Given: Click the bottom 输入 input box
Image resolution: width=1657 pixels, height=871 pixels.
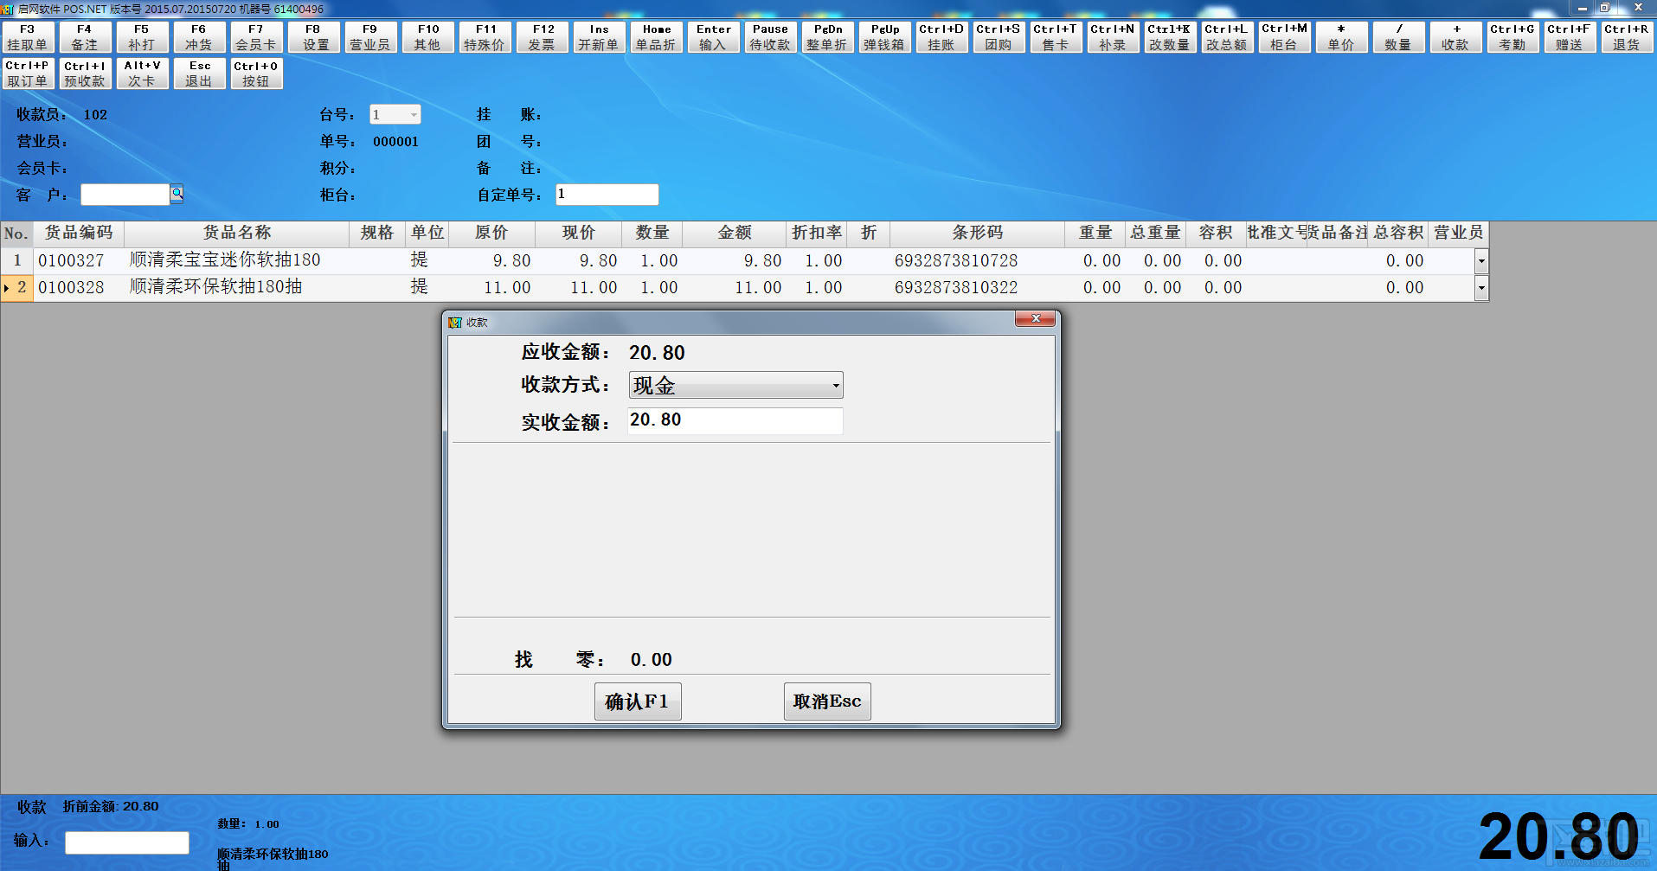Looking at the screenshot, I should pos(127,842).
